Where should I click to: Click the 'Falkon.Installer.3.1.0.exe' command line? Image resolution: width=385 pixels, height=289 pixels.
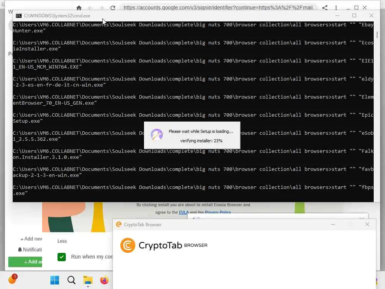[x=193, y=154]
